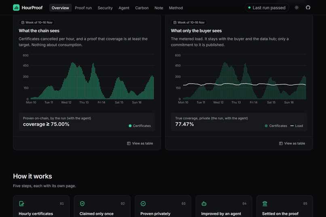
Task: Click the Hourly certificates document icon
Action: coord(21,204)
